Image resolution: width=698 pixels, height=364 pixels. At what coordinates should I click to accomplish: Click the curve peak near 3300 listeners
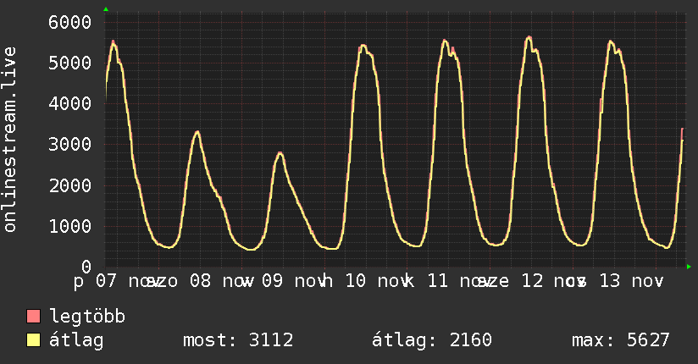click(x=197, y=132)
